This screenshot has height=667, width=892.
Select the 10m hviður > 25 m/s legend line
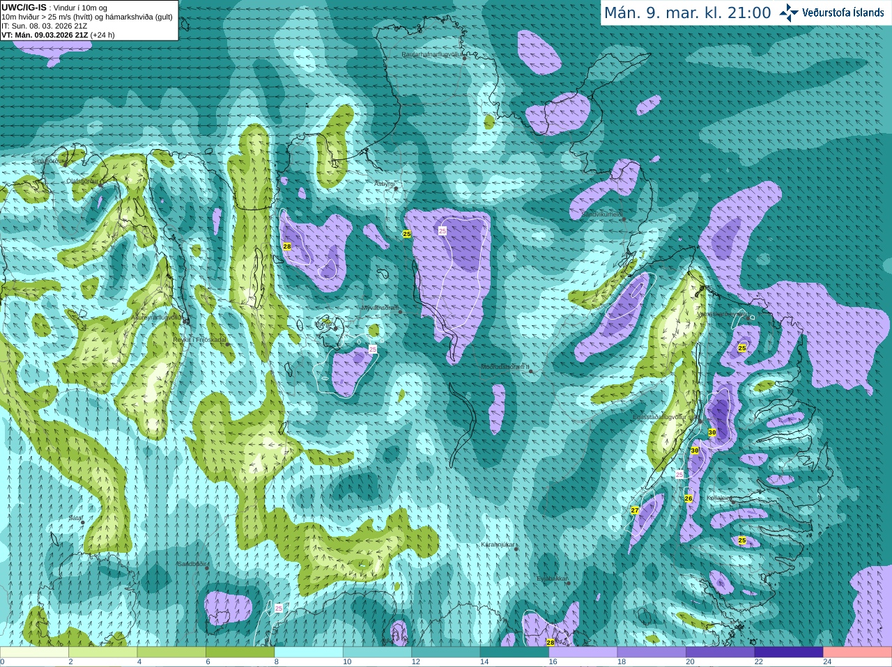click(x=87, y=17)
